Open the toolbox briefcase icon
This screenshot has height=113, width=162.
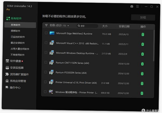tap(132, 6)
